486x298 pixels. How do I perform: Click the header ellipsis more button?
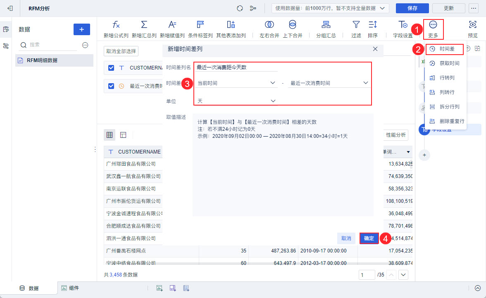[473, 8]
